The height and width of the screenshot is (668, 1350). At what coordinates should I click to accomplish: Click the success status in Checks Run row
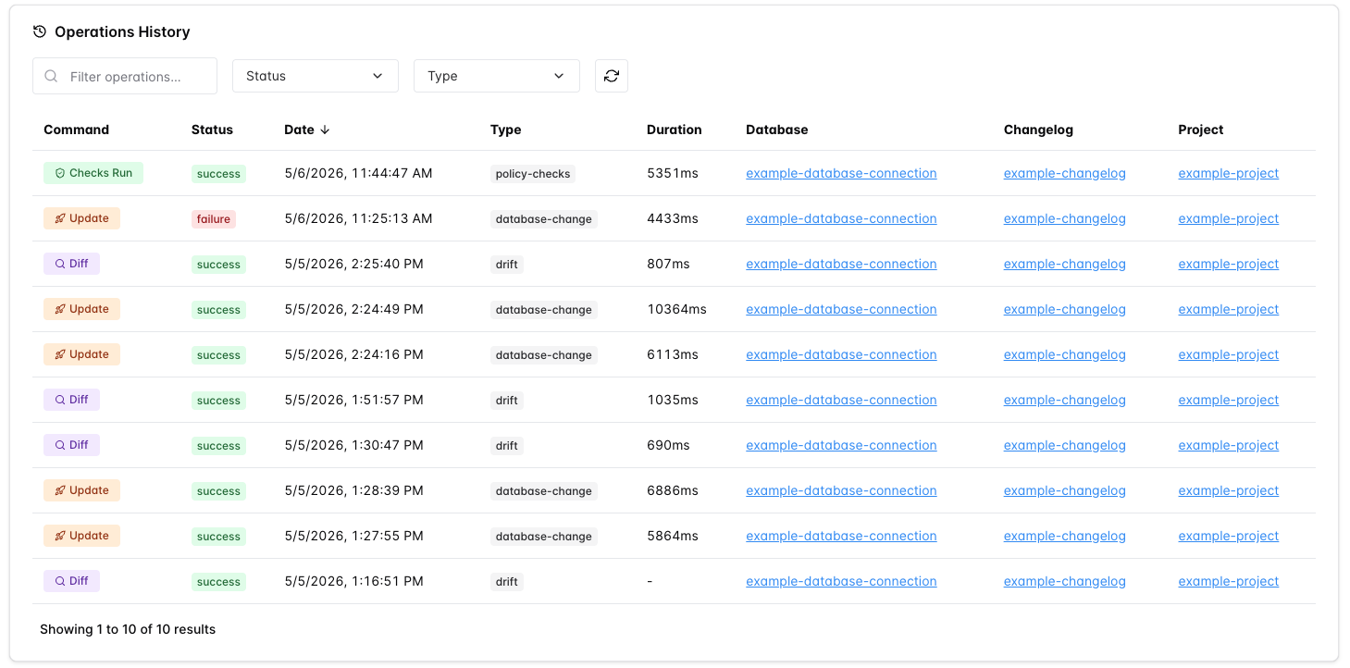[218, 174]
